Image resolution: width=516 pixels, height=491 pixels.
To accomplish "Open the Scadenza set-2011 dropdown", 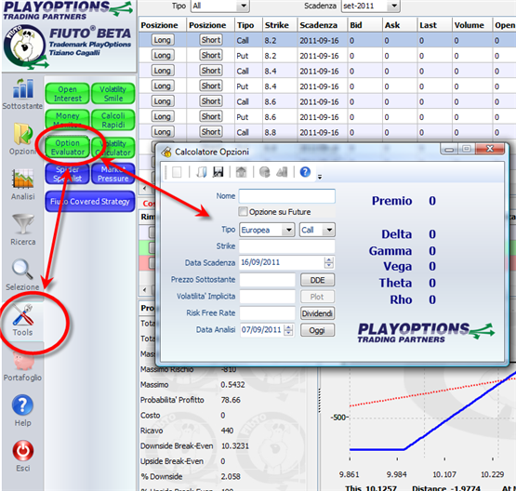I will pos(393,6).
